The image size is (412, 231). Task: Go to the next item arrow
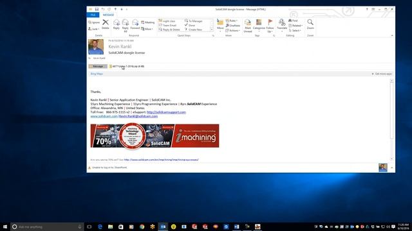(x=122, y=9)
